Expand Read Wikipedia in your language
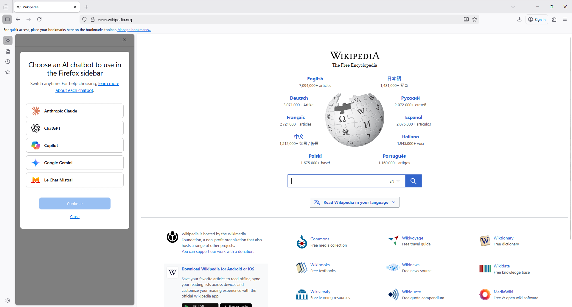This screenshot has width=572, height=307. (355, 202)
